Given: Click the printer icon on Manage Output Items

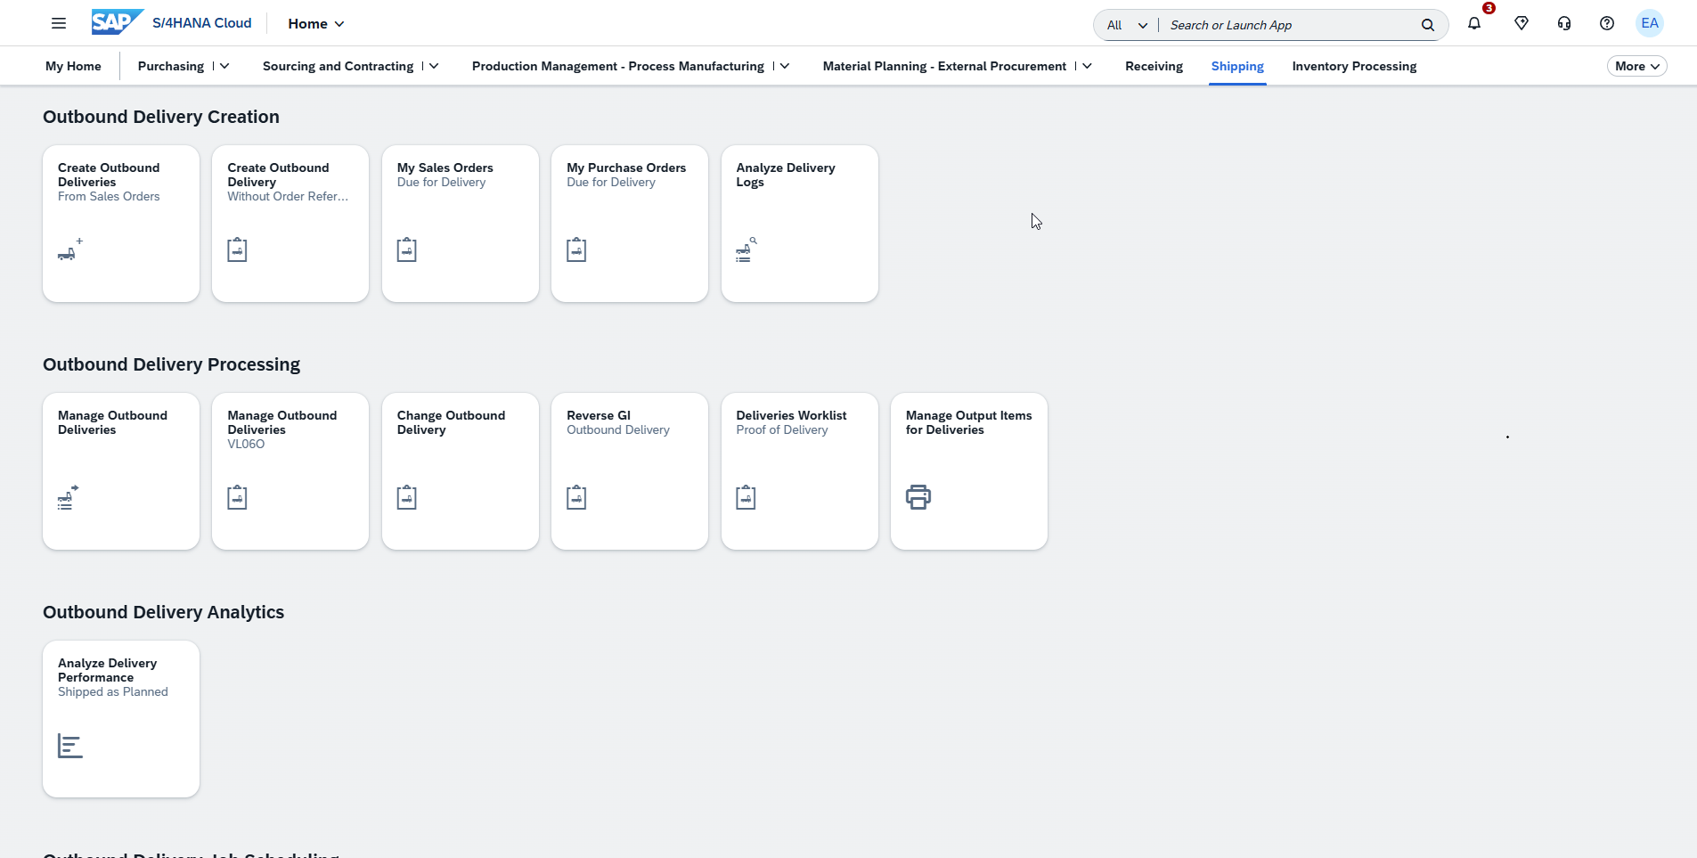Looking at the screenshot, I should click(x=918, y=497).
